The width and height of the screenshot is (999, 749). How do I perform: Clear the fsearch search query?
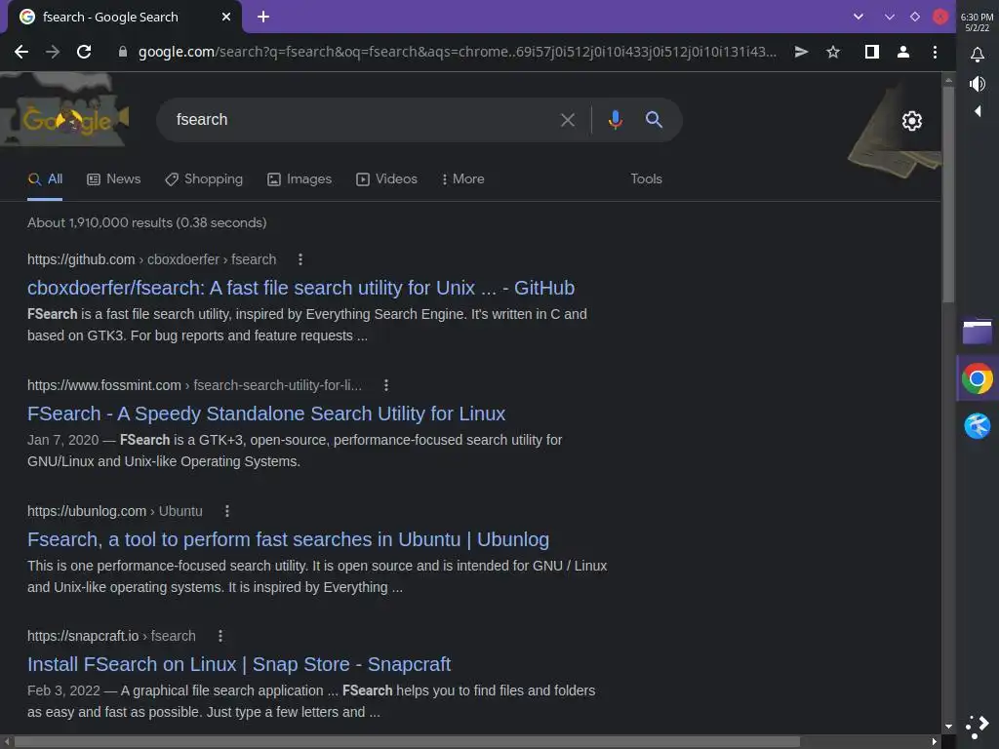(x=568, y=120)
